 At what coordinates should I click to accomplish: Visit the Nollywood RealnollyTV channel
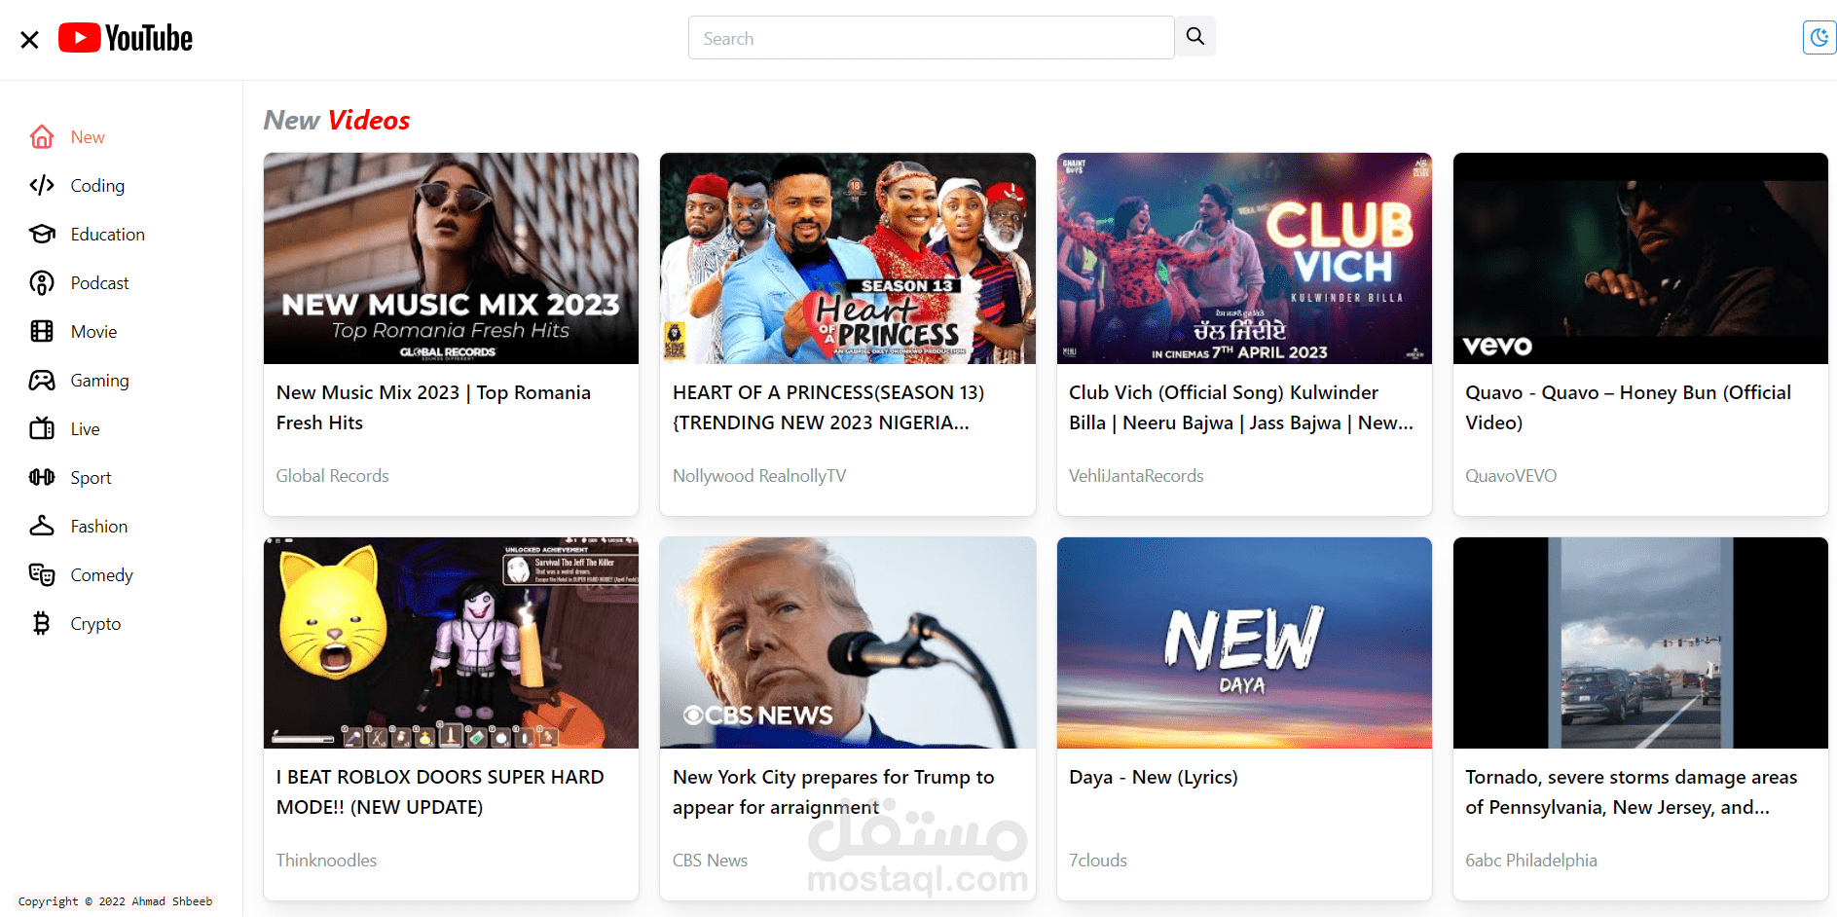(x=759, y=476)
